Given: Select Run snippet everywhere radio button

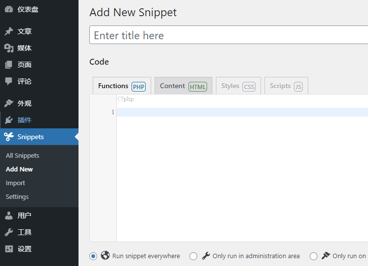Looking at the screenshot, I should tap(93, 256).
